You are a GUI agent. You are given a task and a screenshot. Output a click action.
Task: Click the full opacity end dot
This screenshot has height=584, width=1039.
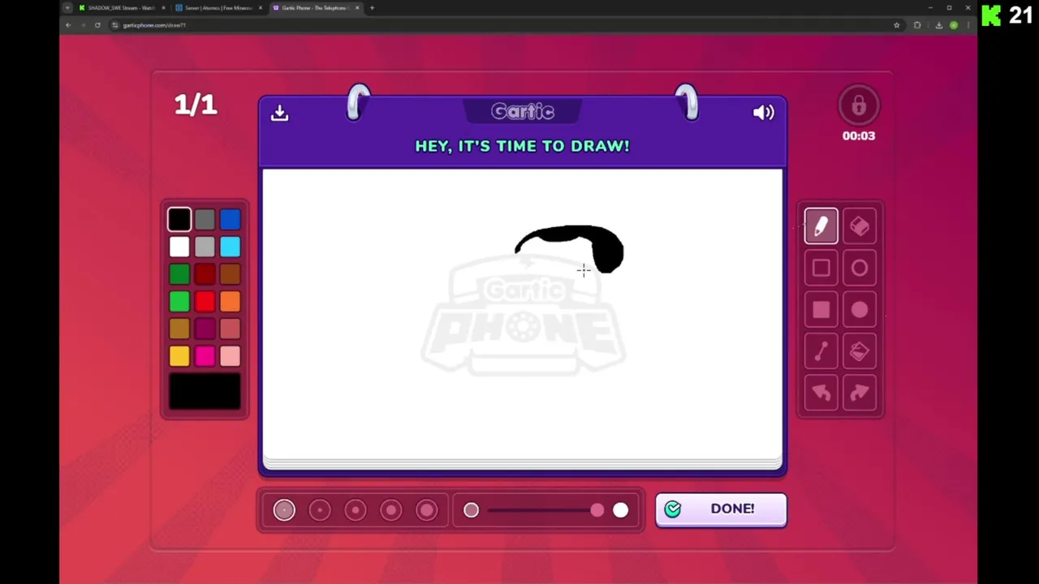pos(620,509)
